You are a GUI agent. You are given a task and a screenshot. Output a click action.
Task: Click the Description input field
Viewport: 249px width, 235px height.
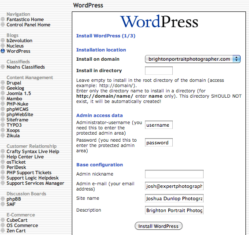tap(174, 210)
